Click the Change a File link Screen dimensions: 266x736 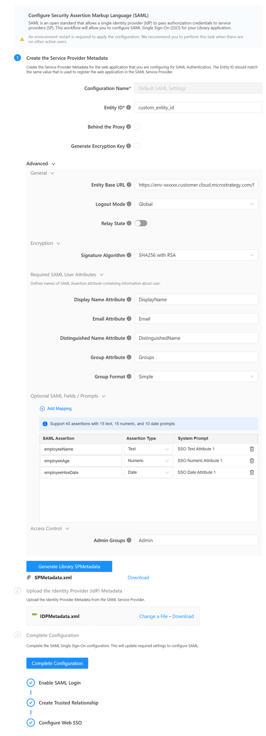click(153, 616)
